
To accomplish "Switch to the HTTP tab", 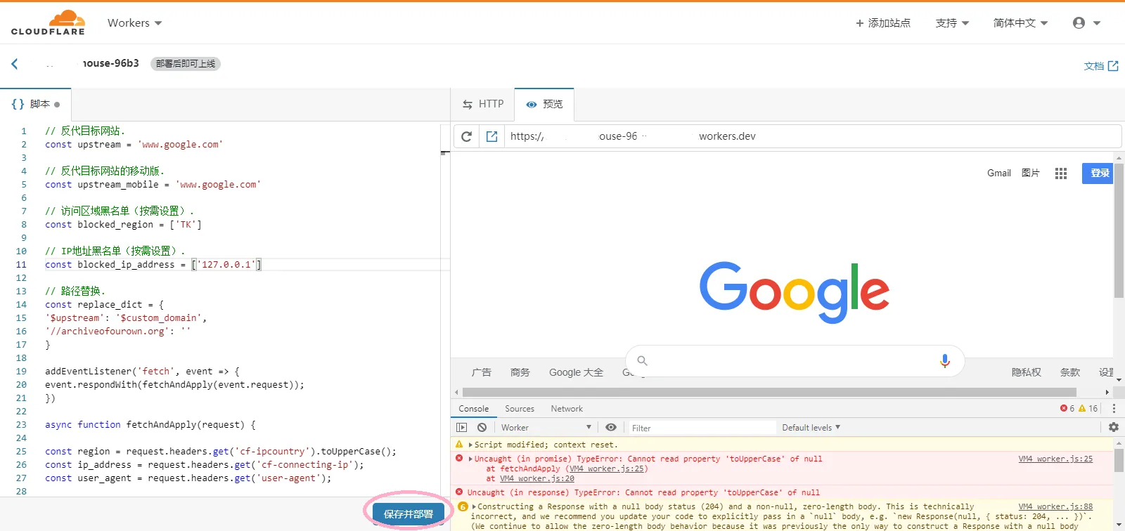I will (483, 104).
